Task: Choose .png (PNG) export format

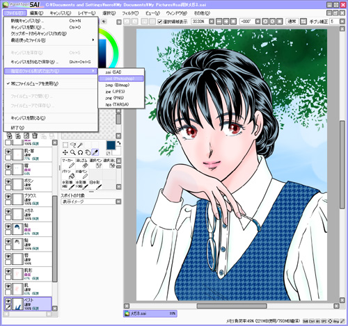Action: click(121, 98)
